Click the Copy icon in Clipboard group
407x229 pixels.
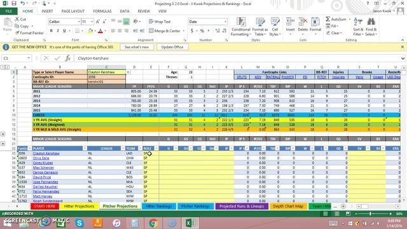coord(17,26)
